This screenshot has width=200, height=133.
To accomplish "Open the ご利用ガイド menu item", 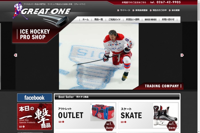I will (x=114, y=19).
